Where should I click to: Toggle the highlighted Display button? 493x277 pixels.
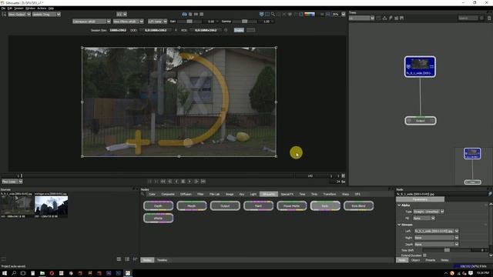(x=239, y=30)
